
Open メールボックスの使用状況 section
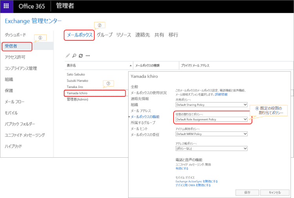149,93
